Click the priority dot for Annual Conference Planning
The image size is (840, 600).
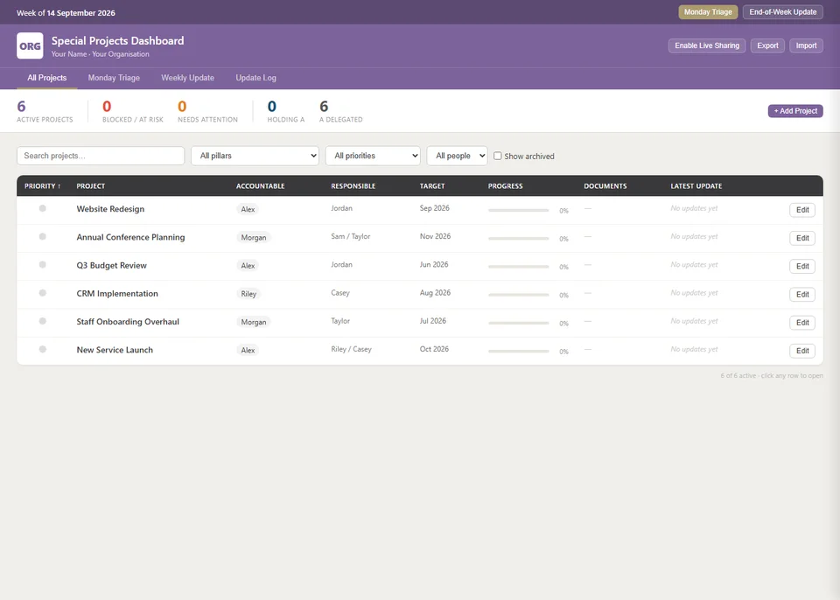(42, 237)
